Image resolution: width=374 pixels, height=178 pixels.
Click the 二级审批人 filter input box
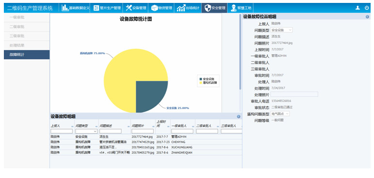tap(207, 131)
